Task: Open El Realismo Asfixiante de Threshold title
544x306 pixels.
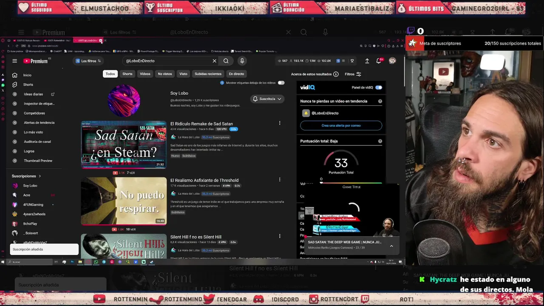Action: [204, 180]
